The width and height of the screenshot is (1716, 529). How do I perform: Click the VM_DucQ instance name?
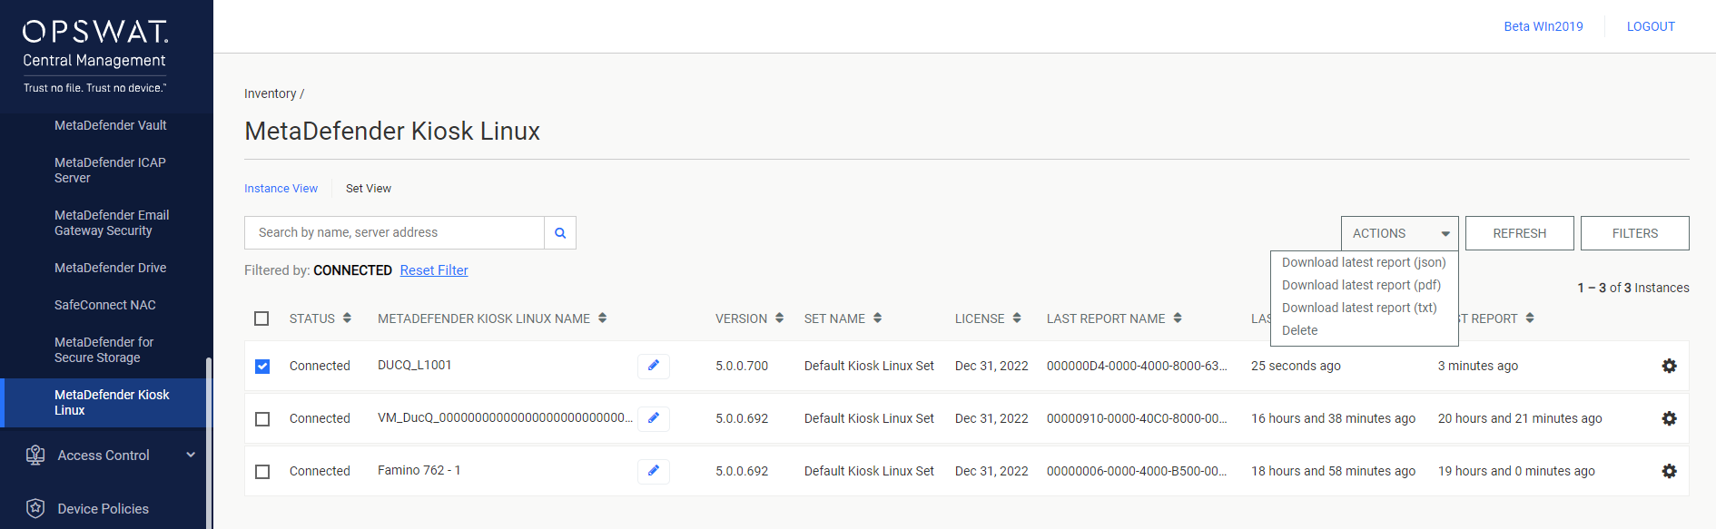click(505, 417)
